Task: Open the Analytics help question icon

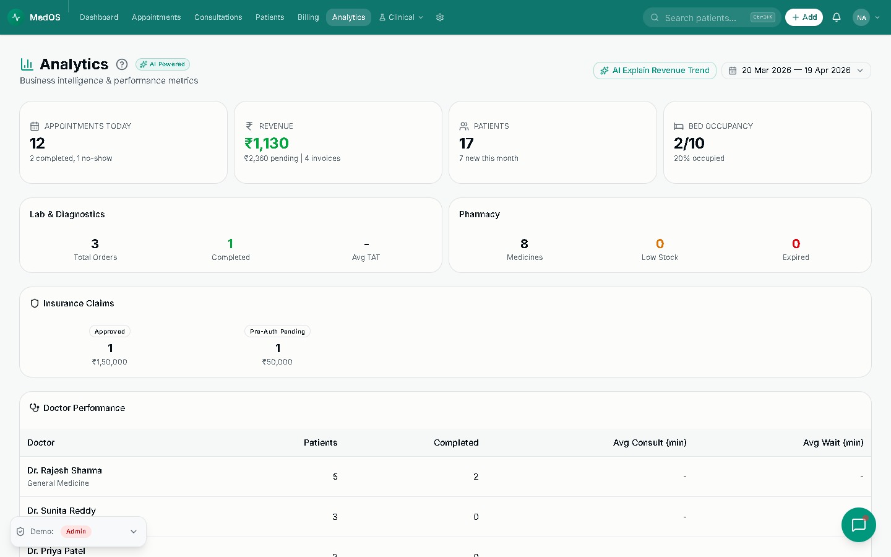Action: tap(122, 64)
